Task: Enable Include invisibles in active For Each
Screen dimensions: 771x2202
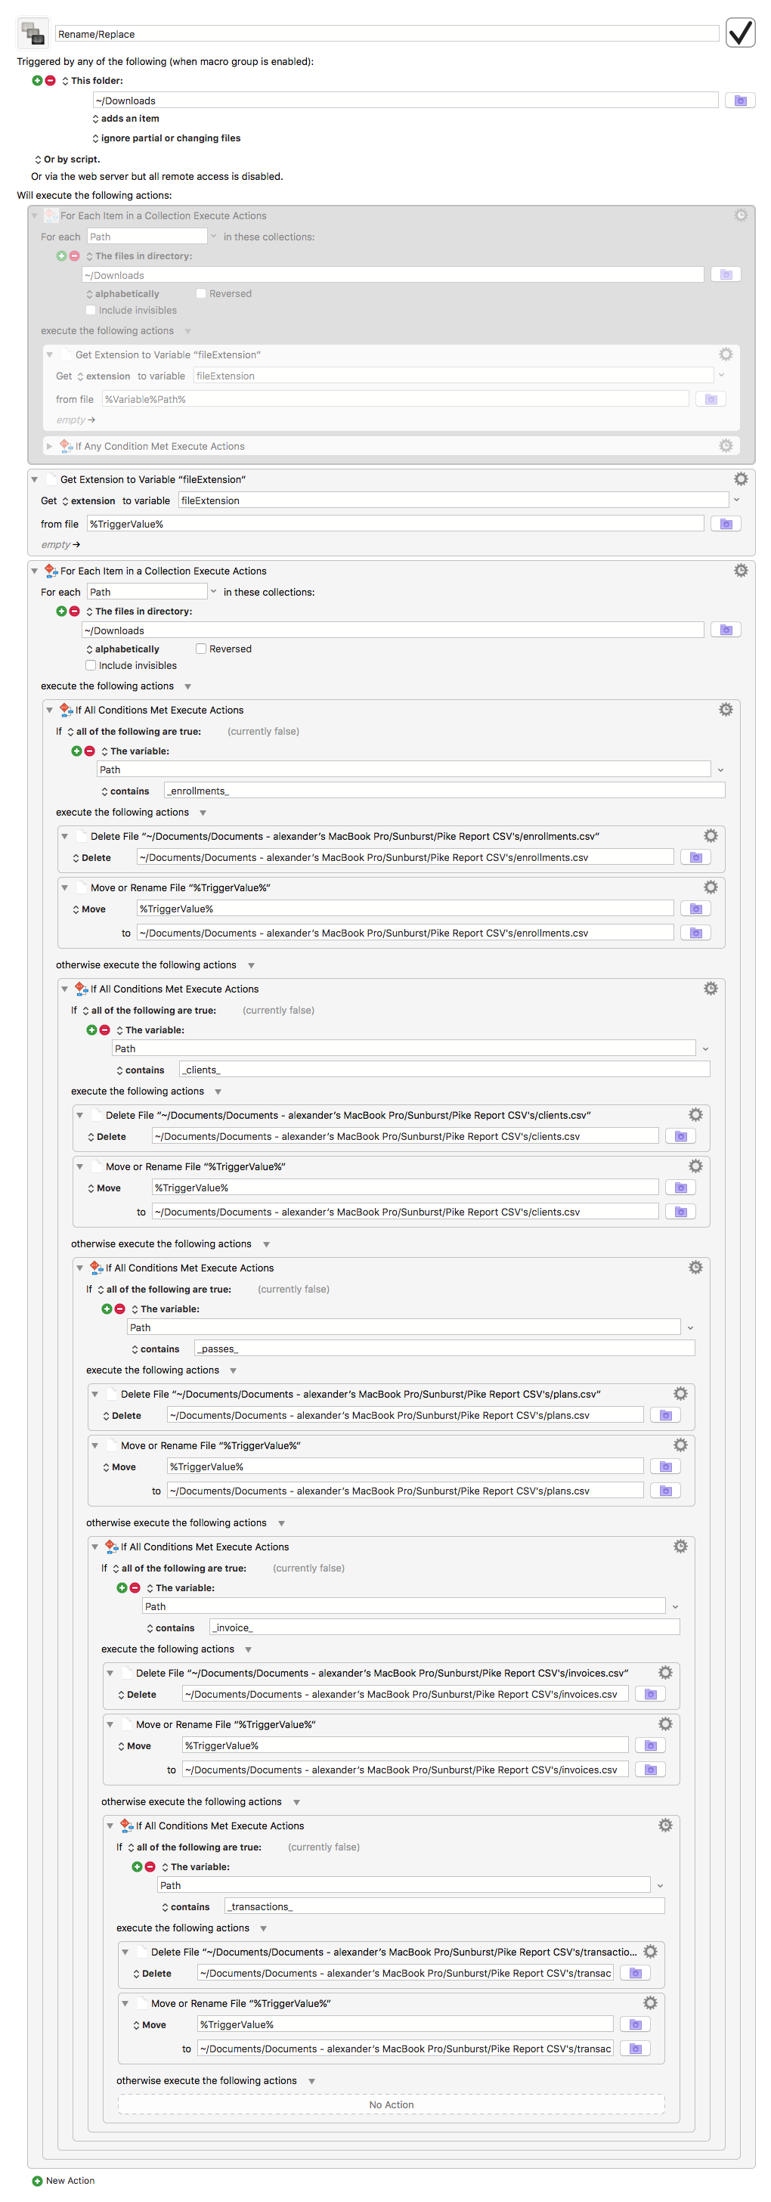Action: pyautogui.click(x=91, y=665)
